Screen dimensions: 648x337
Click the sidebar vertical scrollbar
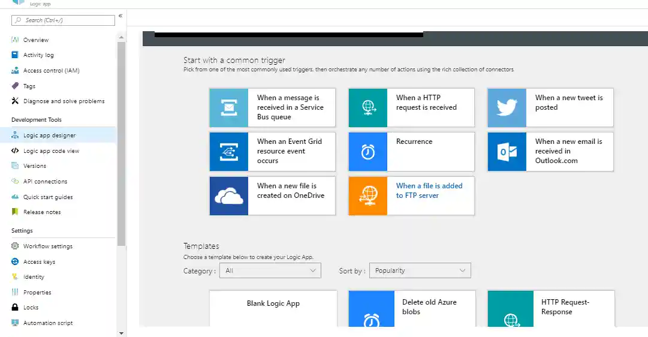click(122, 144)
